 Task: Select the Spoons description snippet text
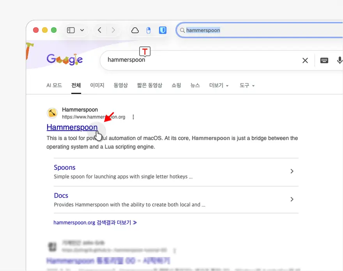pos(123,177)
